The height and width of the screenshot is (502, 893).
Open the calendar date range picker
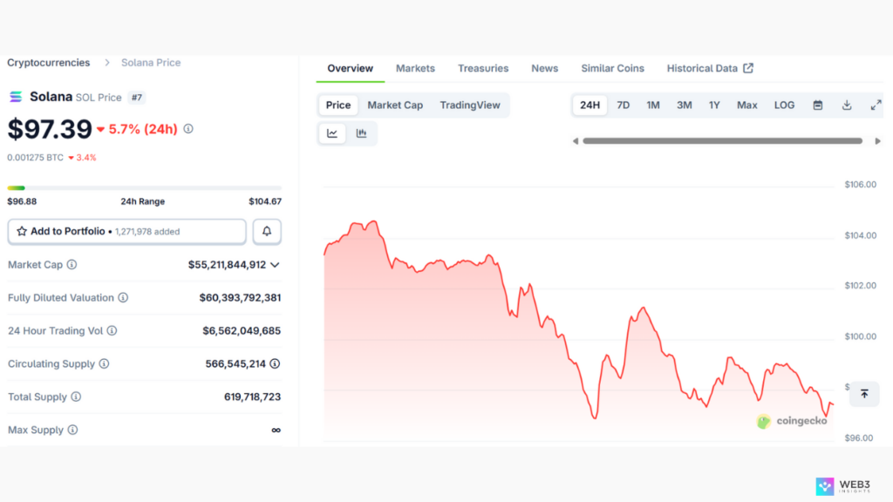click(x=818, y=105)
